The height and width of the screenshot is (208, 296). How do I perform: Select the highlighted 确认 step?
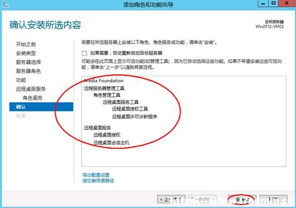point(41,107)
